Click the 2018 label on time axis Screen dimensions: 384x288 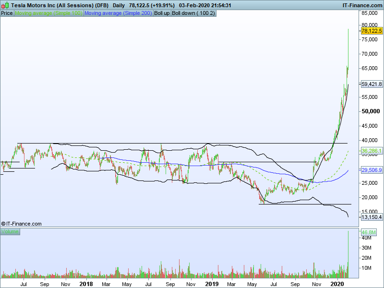pos(86,284)
